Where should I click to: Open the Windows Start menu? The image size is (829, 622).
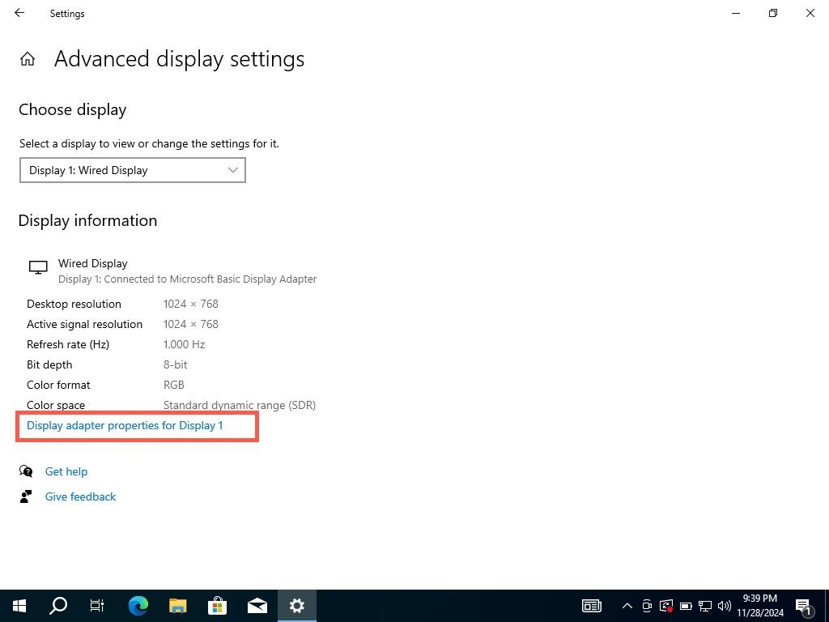(x=19, y=606)
